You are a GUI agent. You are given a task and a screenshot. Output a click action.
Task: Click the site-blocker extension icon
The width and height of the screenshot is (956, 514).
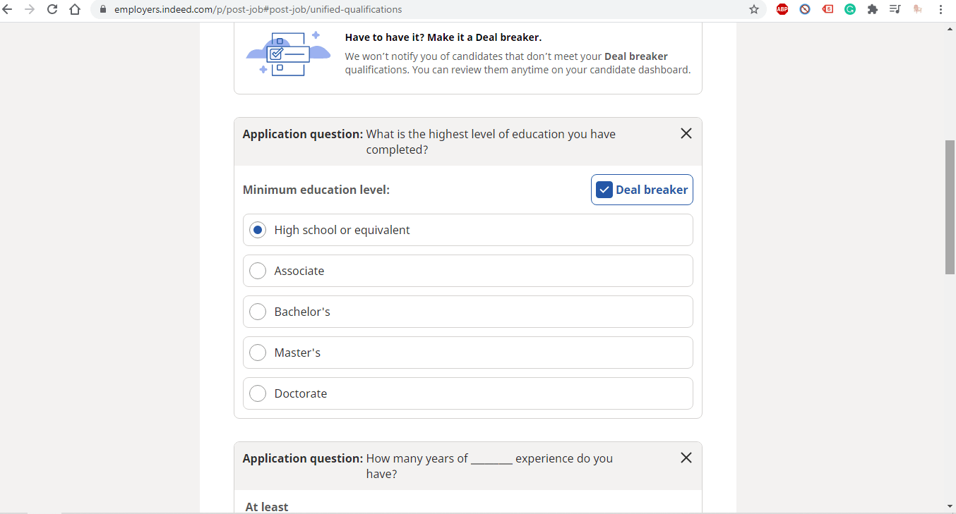pos(805,9)
